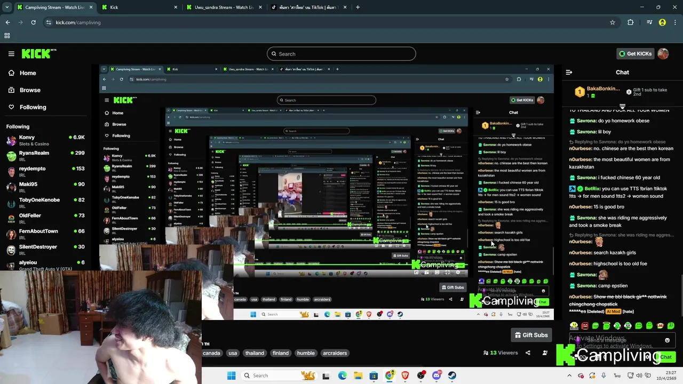Open SilentDestroyer channel in sidebar
Viewport: 683px width, 384px height.
[x=46, y=250]
